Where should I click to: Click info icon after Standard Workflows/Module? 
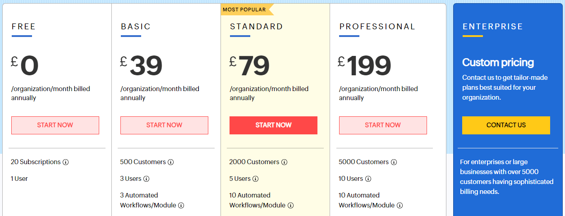(x=290, y=206)
